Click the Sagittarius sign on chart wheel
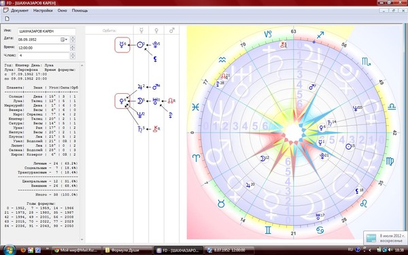Viewport: 408px width, 255px height. point(320,35)
